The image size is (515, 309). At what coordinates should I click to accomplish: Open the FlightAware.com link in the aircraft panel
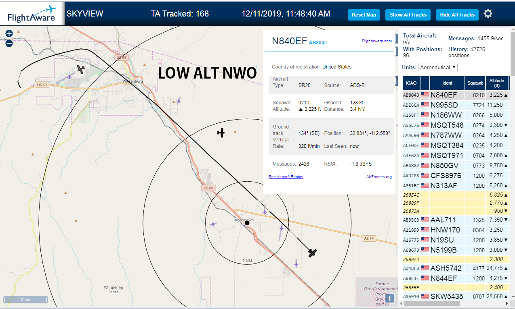tap(376, 41)
